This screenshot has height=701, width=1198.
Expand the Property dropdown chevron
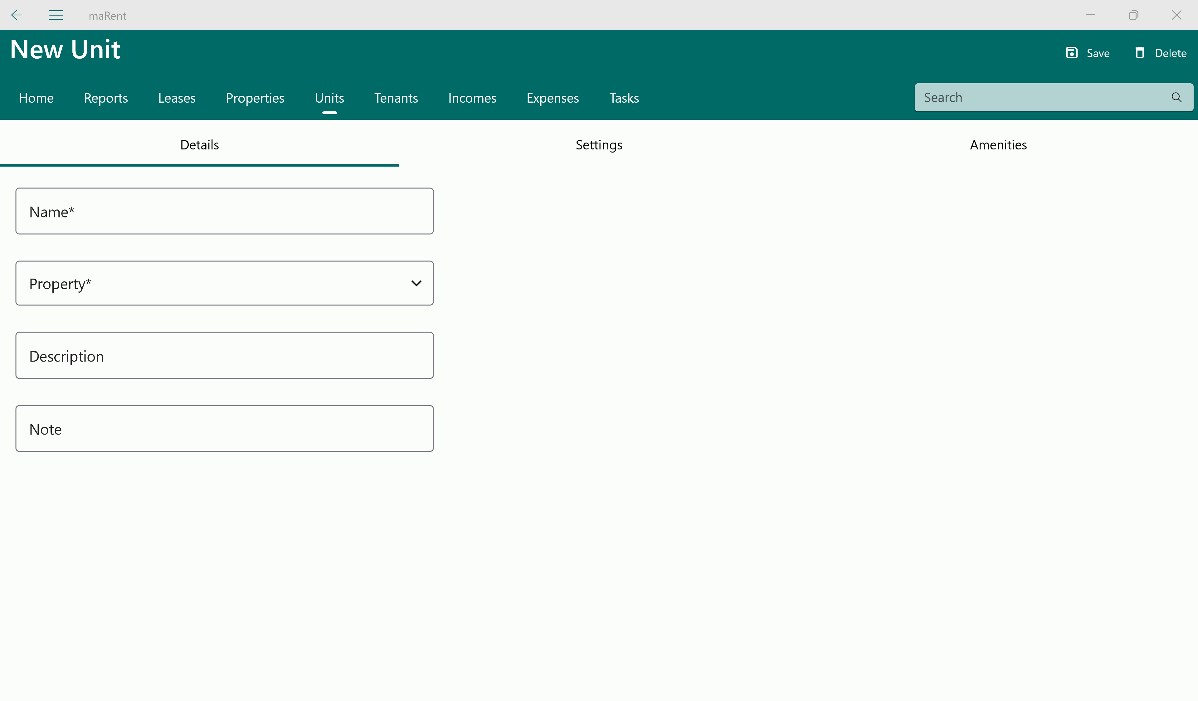pyautogui.click(x=416, y=284)
